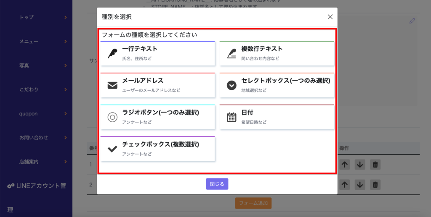Viewport: 431px width, 217px height.
Task: Select the checkbox checkmark icon
Action: [x=112, y=149]
